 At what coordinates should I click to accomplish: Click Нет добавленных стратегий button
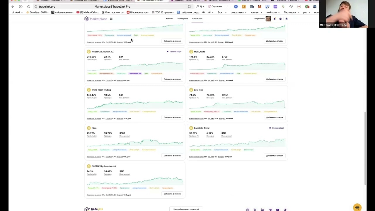point(186,209)
